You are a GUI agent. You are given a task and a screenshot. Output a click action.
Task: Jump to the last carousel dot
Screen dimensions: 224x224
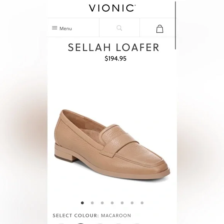(142, 203)
